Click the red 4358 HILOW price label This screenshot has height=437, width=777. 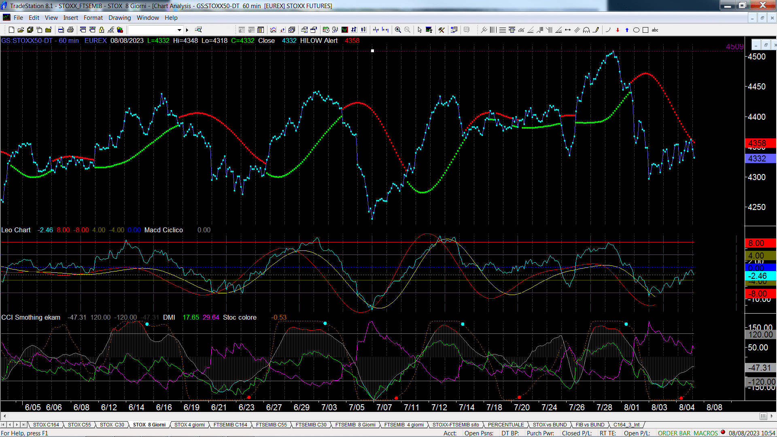tap(760, 143)
